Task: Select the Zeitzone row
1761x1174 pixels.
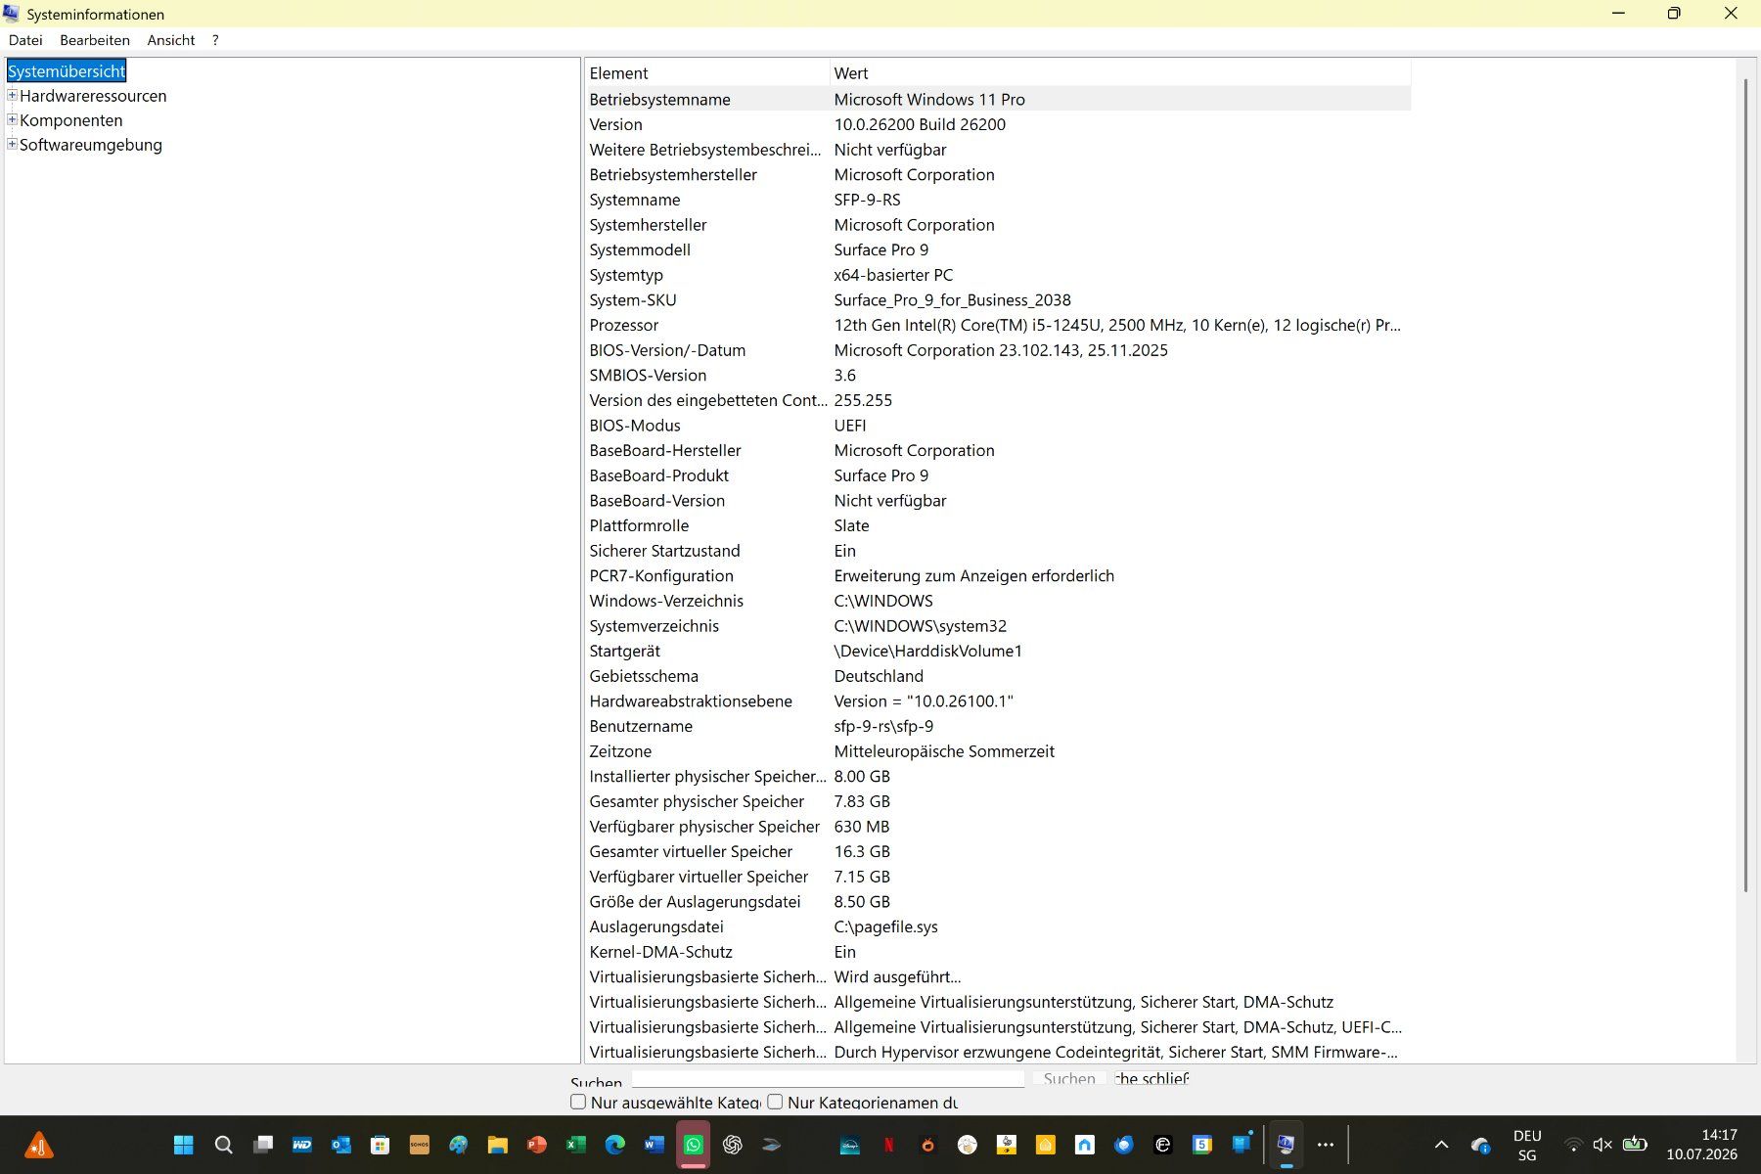Action: (998, 751)
